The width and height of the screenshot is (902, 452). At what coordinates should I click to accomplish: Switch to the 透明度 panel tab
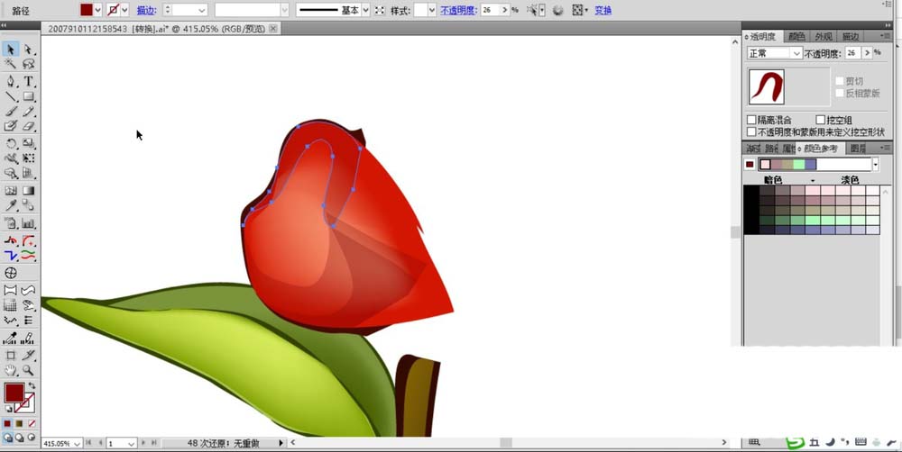(x=763, y=36)
